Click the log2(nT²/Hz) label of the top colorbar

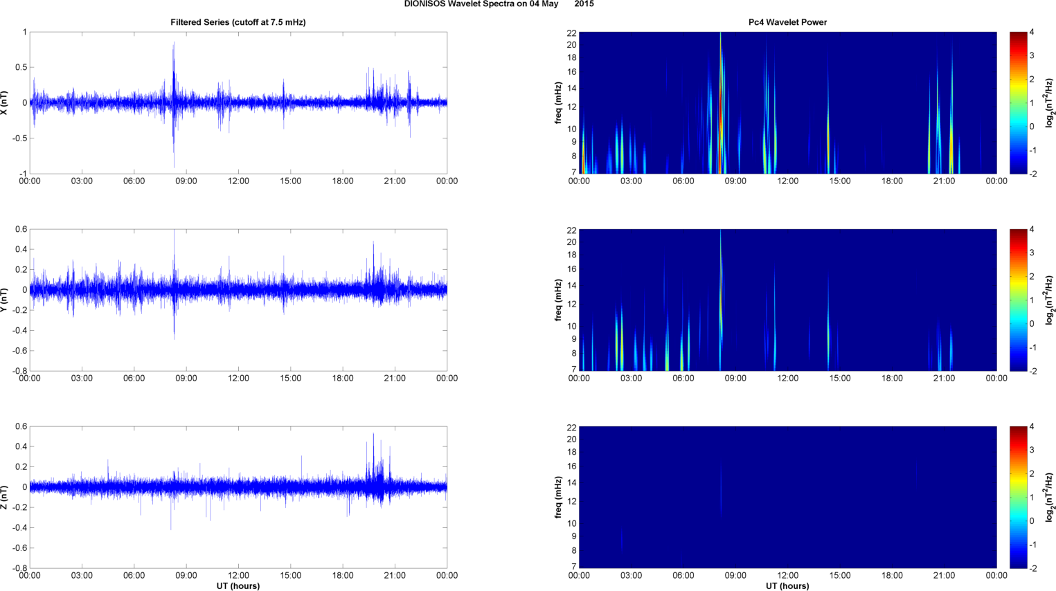[1050, 102]
